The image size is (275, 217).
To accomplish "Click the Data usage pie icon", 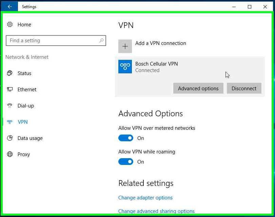I will point(10,138).
